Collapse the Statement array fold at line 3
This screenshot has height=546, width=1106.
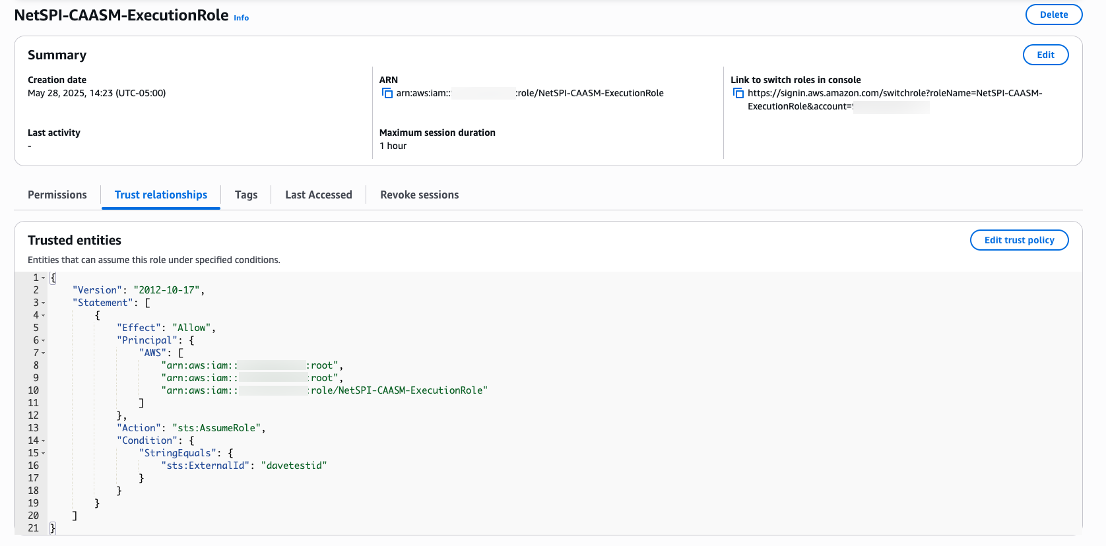(x=44, y=303)
